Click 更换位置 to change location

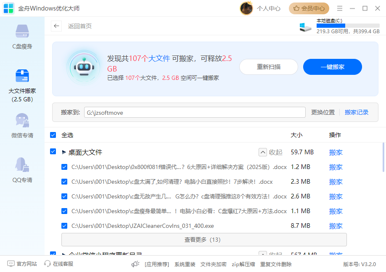coord(323,113)
